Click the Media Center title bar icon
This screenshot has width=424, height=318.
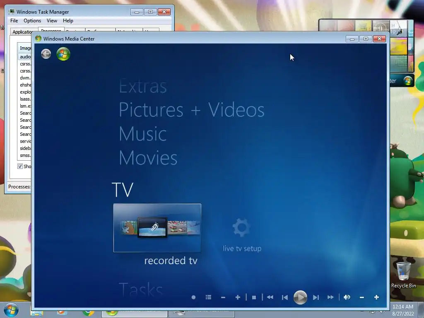(38, 39)
